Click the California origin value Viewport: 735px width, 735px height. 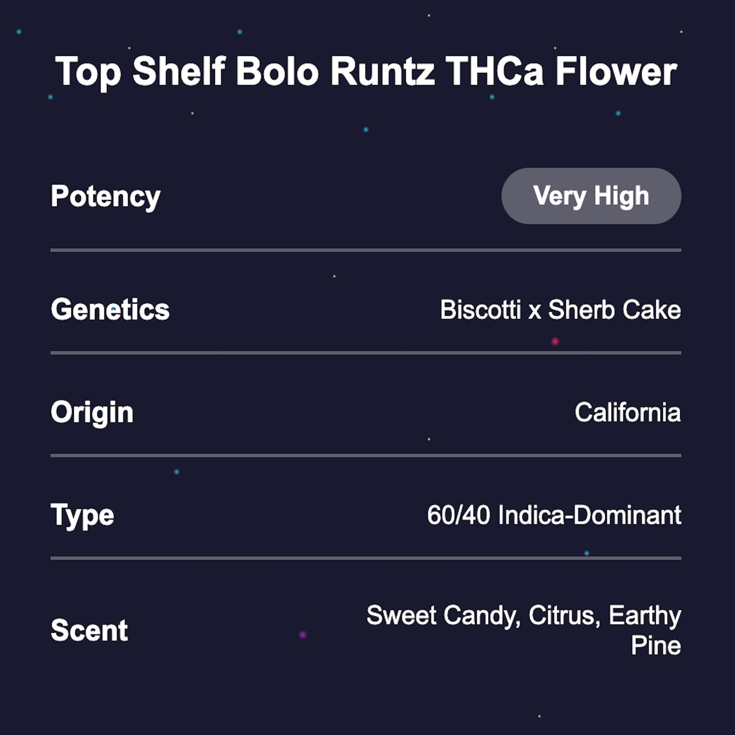627,412
